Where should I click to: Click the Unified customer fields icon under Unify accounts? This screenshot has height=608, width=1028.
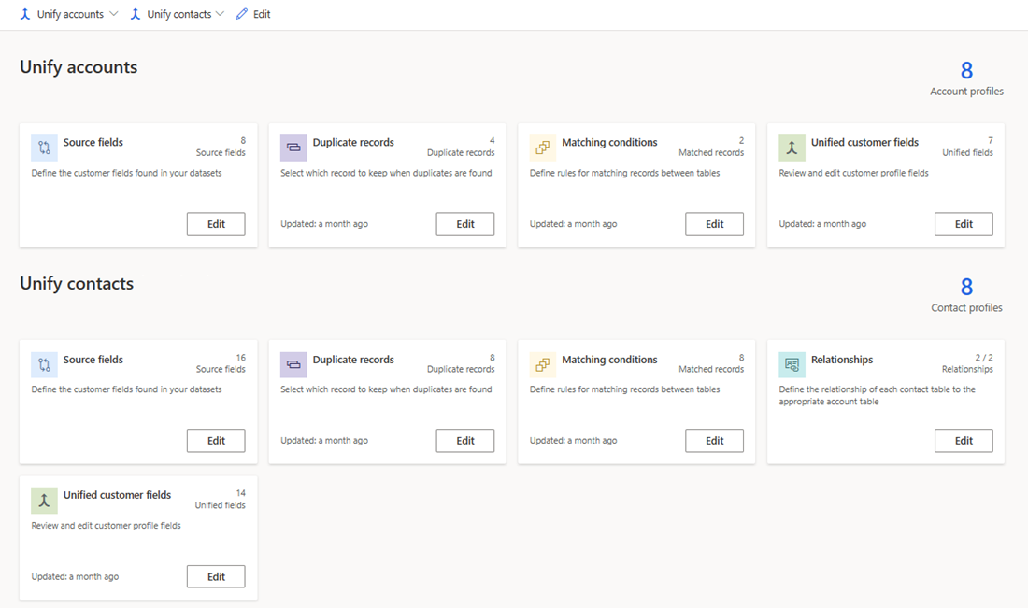tap(792, 148)
